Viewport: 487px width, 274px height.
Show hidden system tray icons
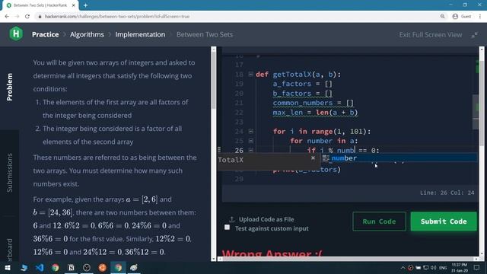(x=403, y=268)
